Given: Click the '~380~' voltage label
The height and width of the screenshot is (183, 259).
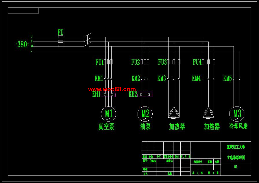Looking at the screenshot, I should (x=22, y=44).
